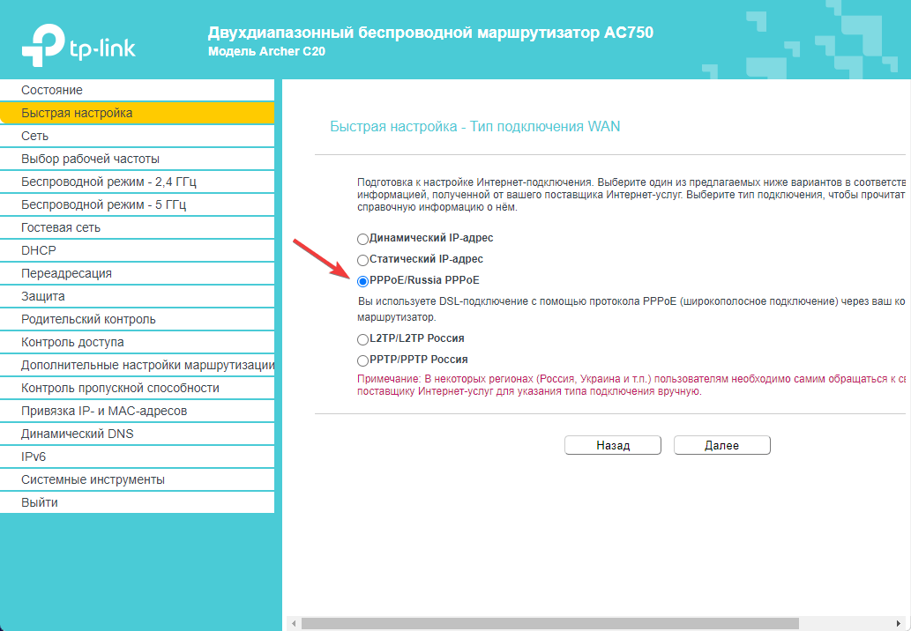Expand the Системные инструменты section
The width and height of the screenshot is (911, 631).
[93, 479]
